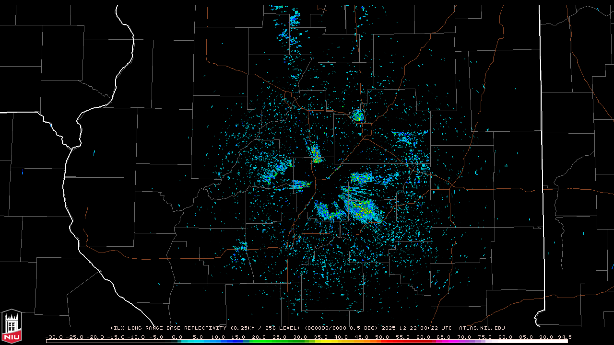Click the echo-free center at the radar site
The width and height of the screenshot is (614, 345).
click(326, 189)
